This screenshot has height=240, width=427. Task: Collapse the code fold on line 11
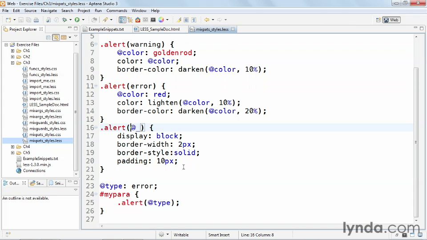(96, 86)
